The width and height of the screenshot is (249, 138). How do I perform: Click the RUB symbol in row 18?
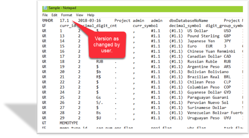100,61
